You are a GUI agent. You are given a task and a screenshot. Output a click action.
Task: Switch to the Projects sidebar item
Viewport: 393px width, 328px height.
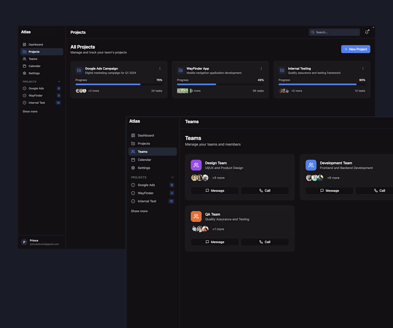point(34,51)
